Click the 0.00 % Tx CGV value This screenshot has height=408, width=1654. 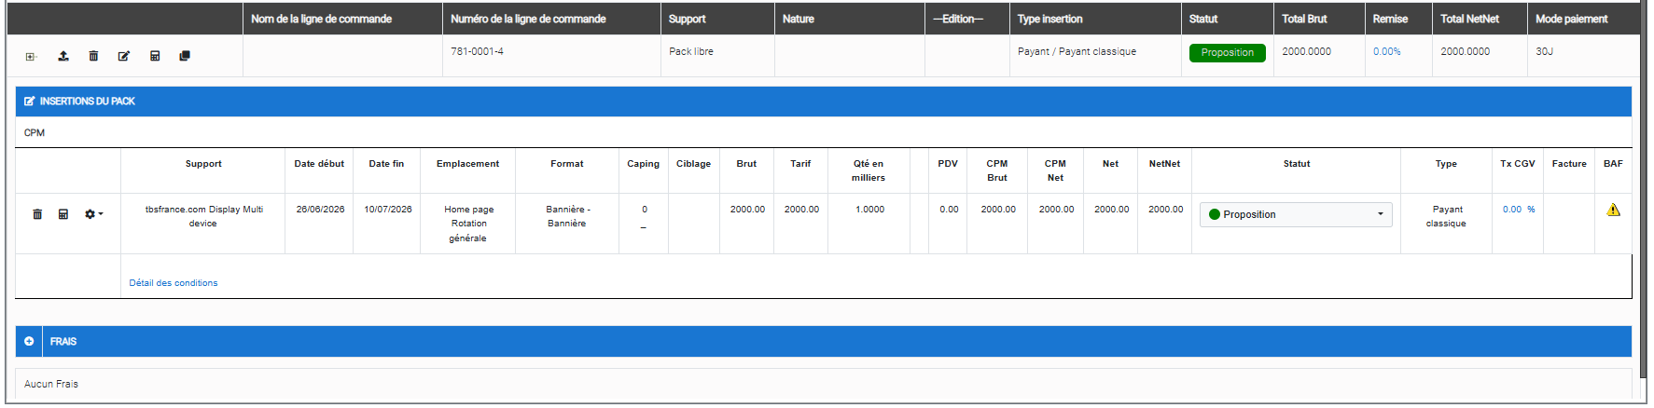click(x=1518, y=210)
